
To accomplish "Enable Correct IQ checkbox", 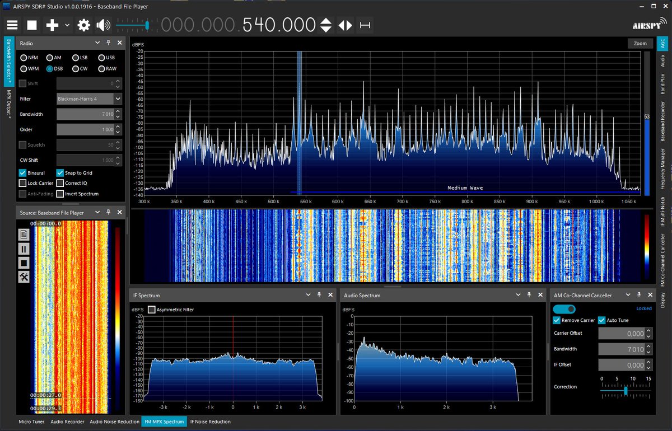I will tap(72, 183).
